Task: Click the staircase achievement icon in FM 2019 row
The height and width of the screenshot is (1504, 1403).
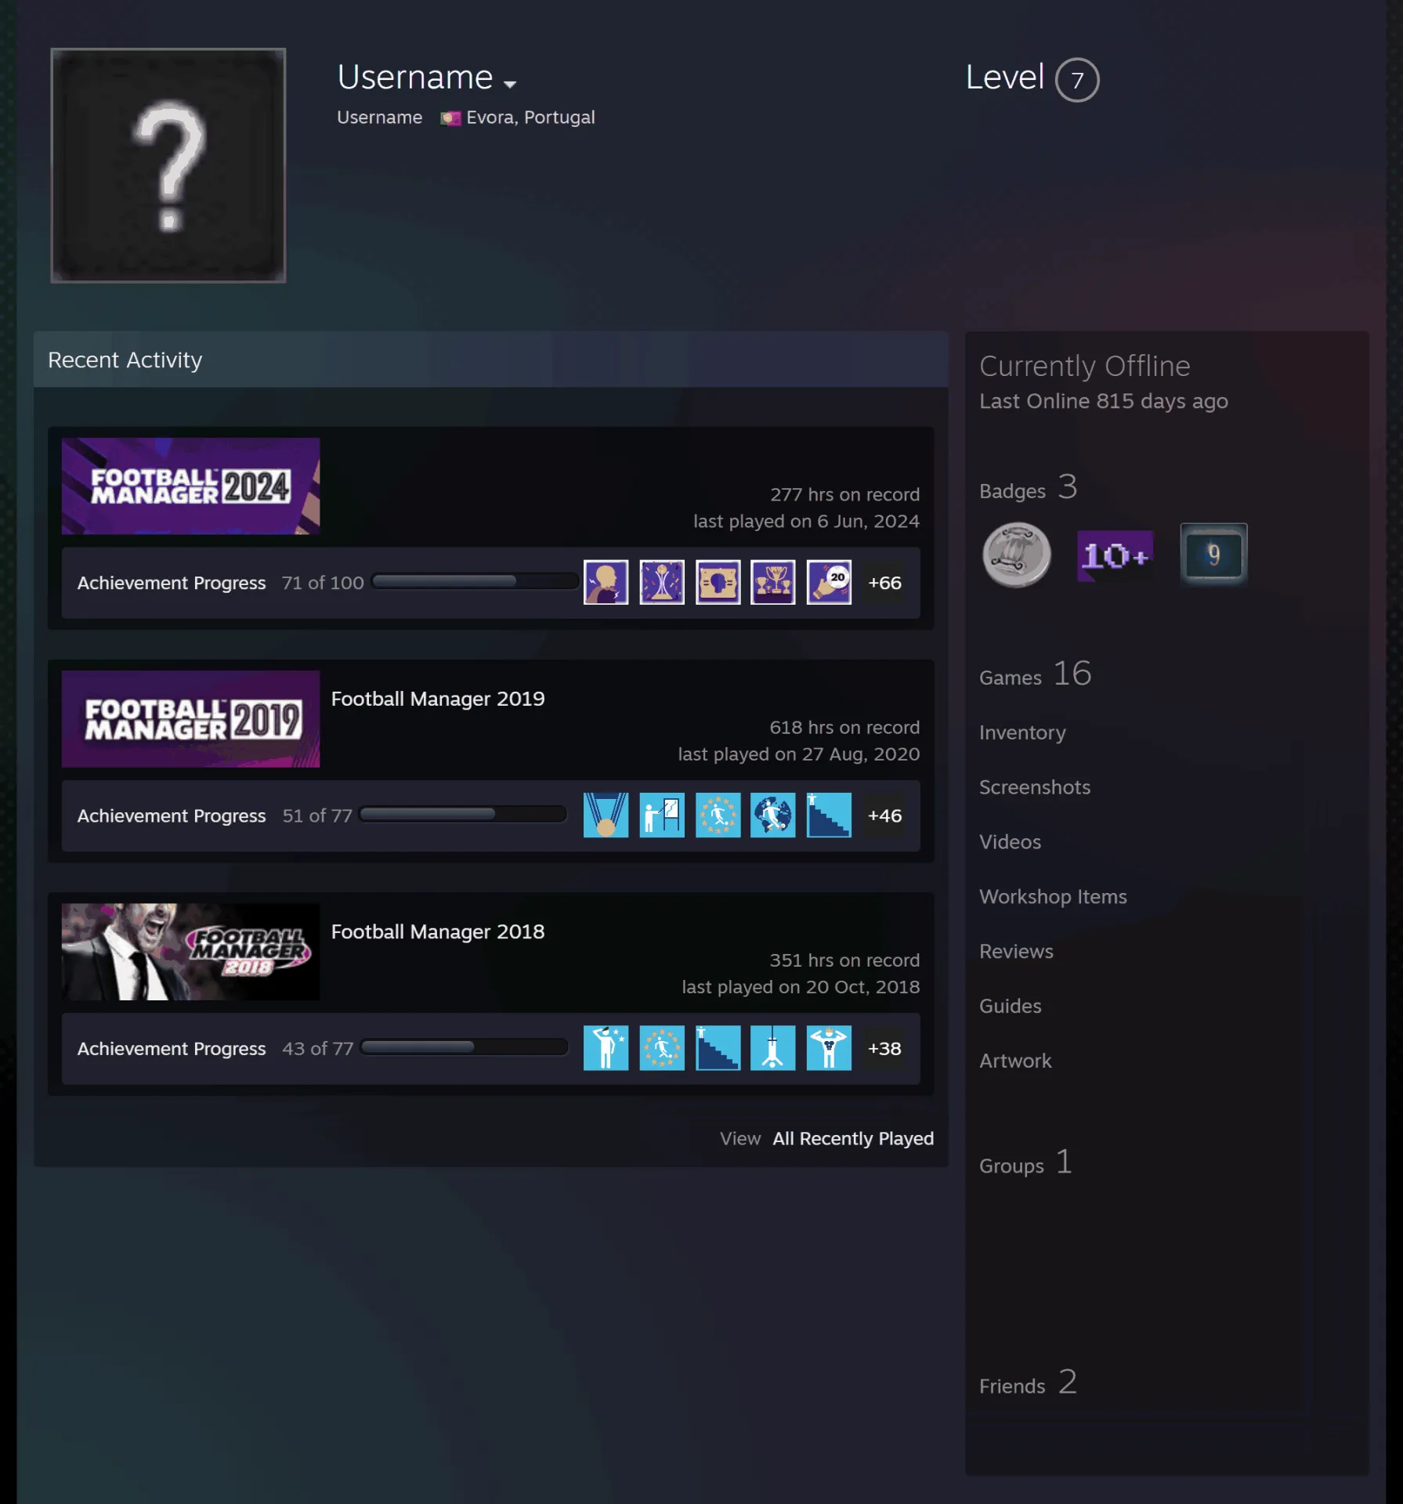Action: [829, 815]
